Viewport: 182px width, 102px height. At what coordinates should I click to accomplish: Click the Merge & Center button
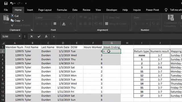point(116,24)
